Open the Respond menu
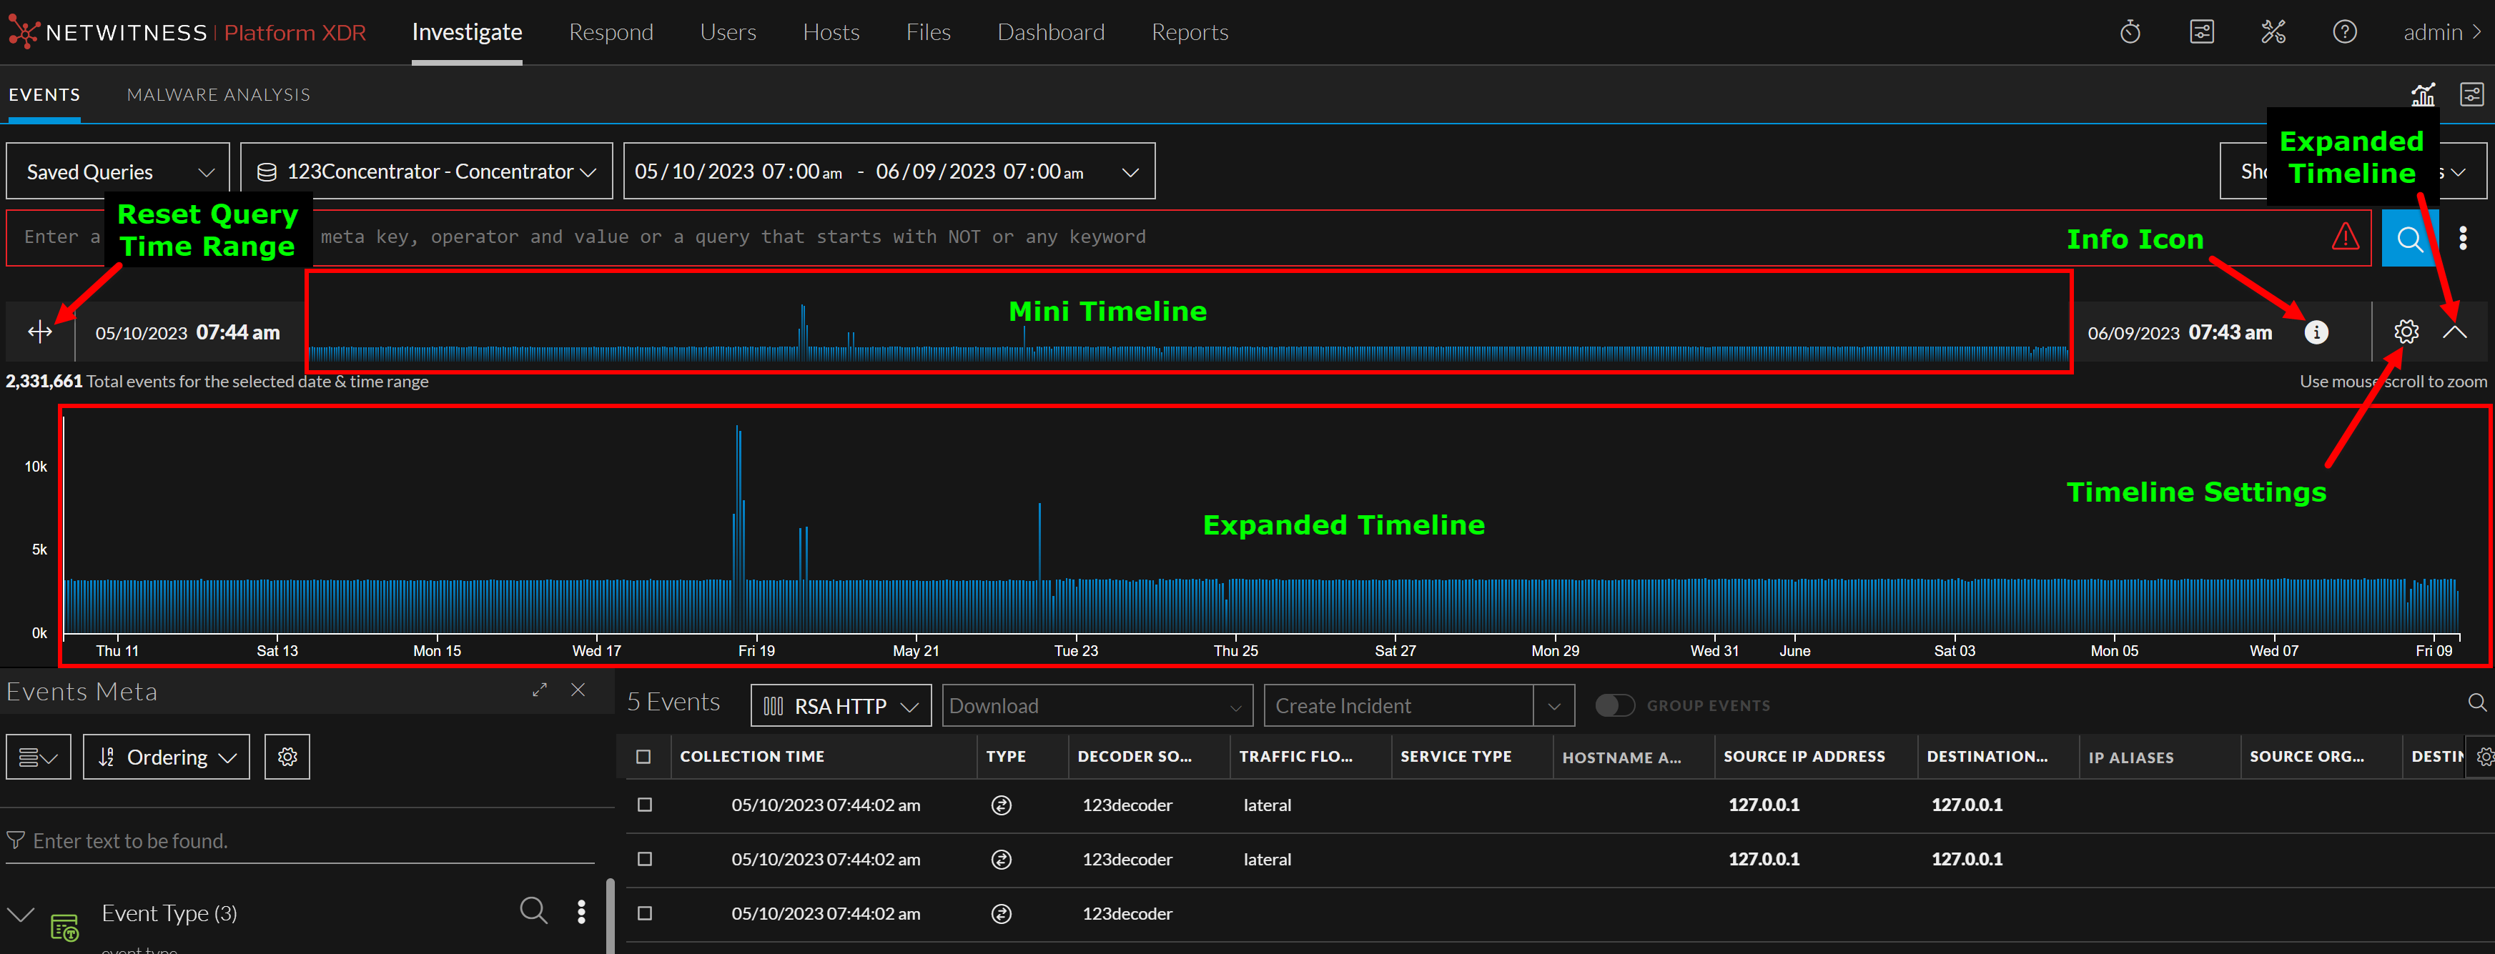 point(611,32)
